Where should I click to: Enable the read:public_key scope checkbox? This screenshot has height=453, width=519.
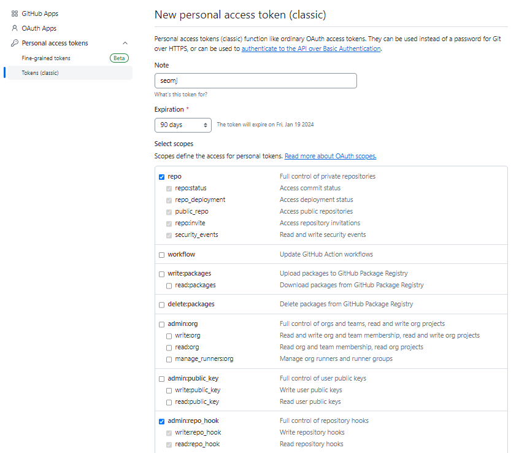coord(169,402)
